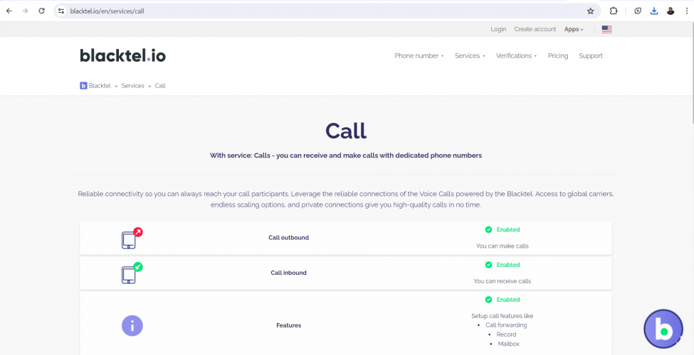
Task: Click the 'Record' list item
Action: [506, 334]
